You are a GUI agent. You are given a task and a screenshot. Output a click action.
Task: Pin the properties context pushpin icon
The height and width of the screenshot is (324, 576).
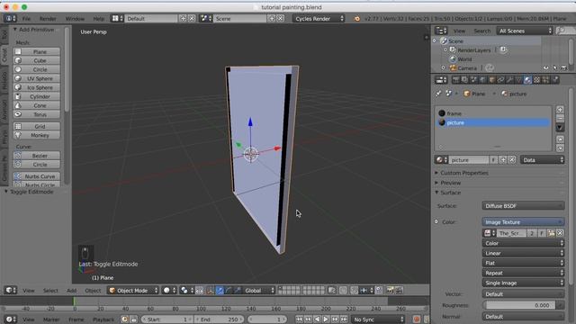438,94
